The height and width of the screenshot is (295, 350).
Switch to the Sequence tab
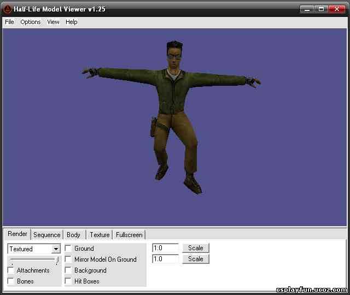[47, 235]
